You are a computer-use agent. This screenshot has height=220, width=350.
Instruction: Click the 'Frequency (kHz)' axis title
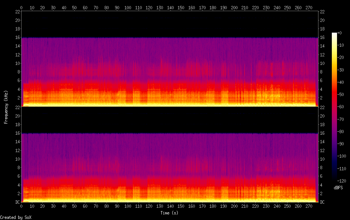point(6,107)
